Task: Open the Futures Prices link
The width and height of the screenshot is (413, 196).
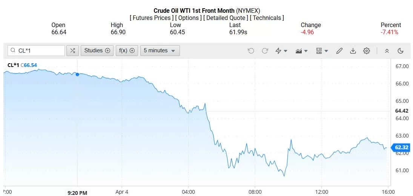Action: (152, 18)
